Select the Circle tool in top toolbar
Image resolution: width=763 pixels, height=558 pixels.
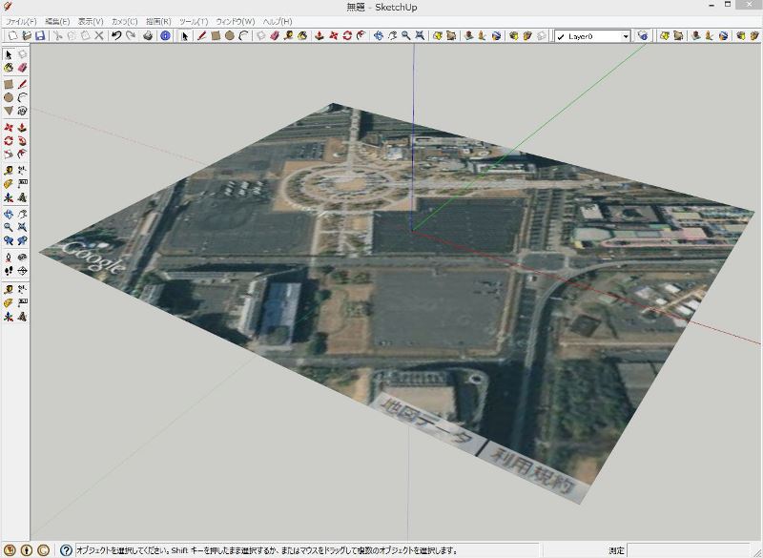point(230,36)
